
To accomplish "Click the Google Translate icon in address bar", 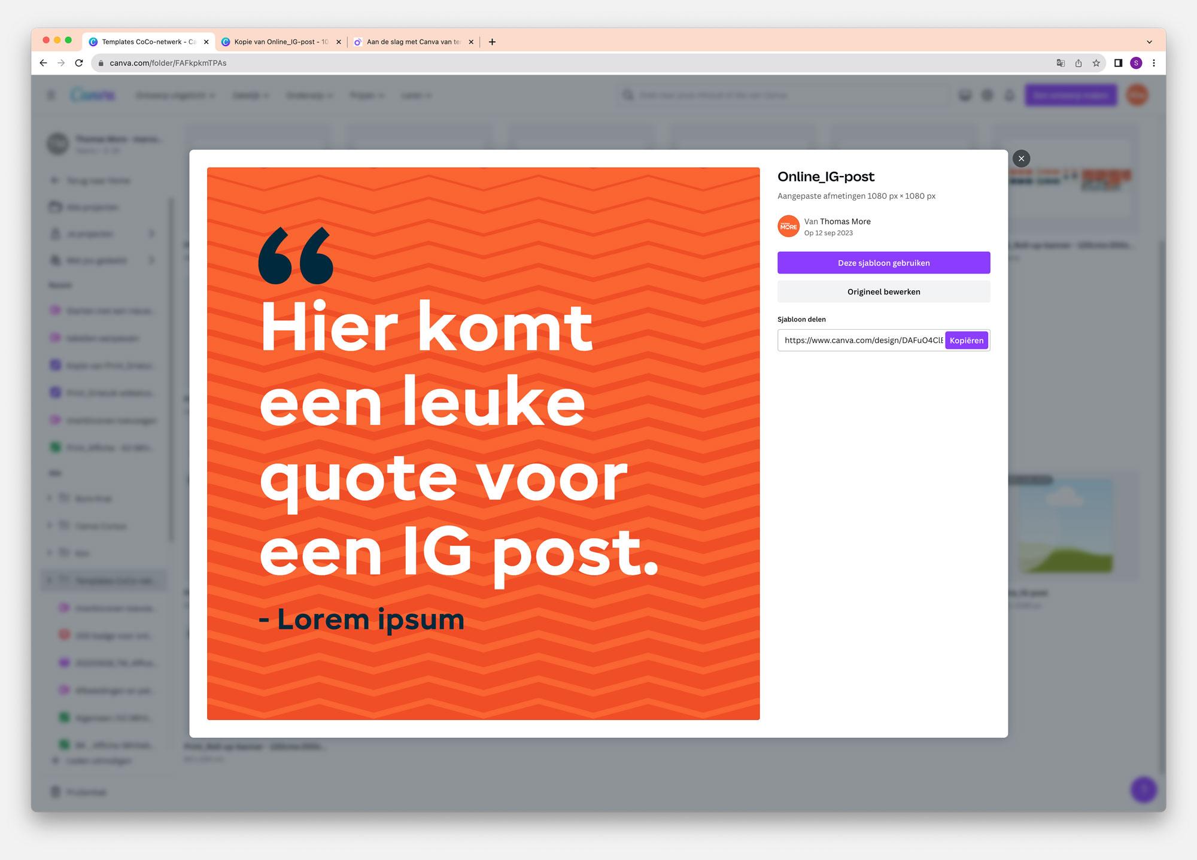I will [x=1061, y=63].
